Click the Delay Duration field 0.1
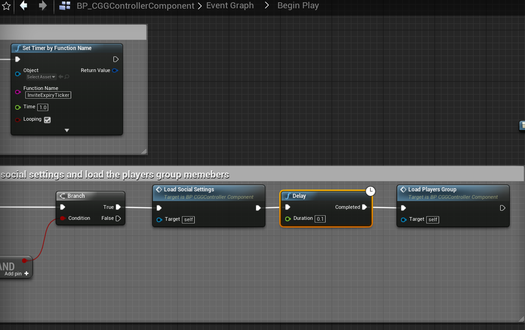This screenshot has width=525, height=330. (x=320, y=219)
